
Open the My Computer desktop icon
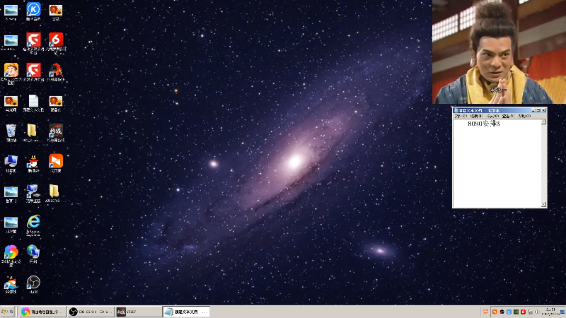(x=11, y=162)
